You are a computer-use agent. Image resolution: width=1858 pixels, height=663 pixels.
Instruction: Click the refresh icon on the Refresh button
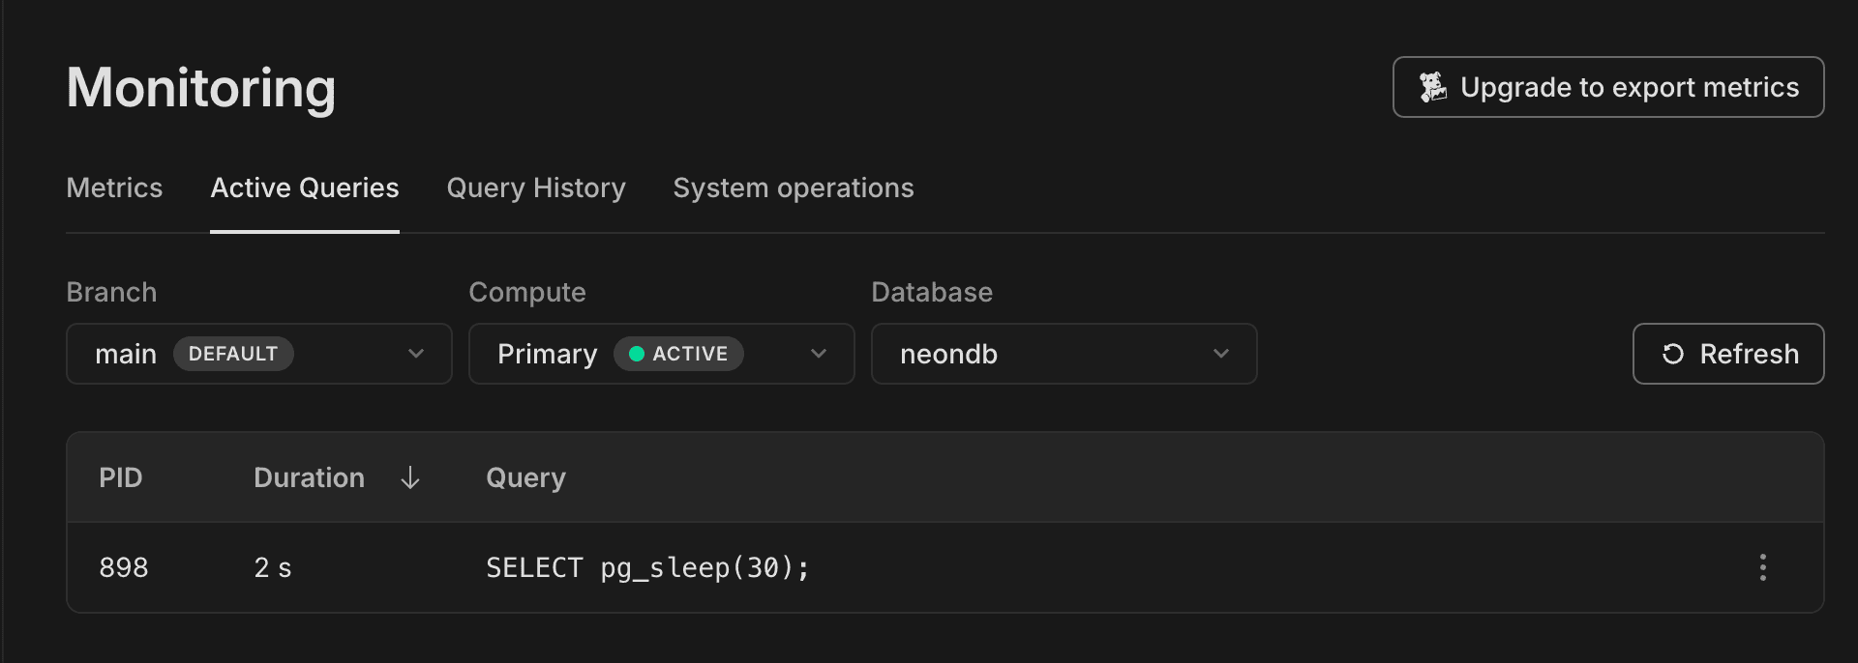coord(1673,354)
